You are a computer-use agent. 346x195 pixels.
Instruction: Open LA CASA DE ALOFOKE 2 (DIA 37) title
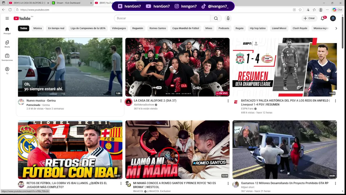pos(155,100)
